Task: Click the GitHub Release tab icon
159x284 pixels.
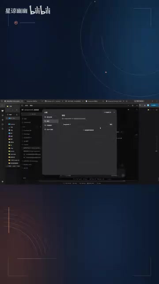Action: 46,101
